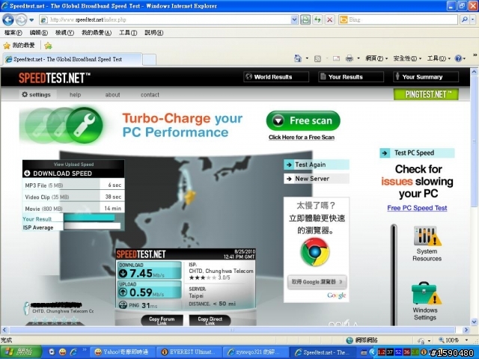Click the Bing search box
The image size is (479, 359).
pyautogui.click(x=397, y=20)
